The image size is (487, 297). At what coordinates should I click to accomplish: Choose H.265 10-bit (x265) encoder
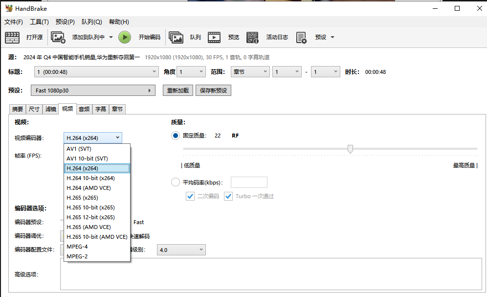(97, 207)
